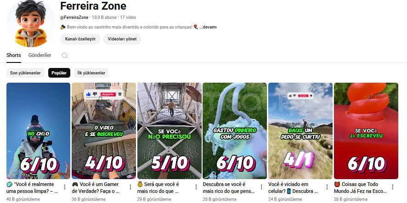Switch to the Shorts tab
The width and height of the screenshot is (407, 203).
pyautogui.click(x=14, y=55)
